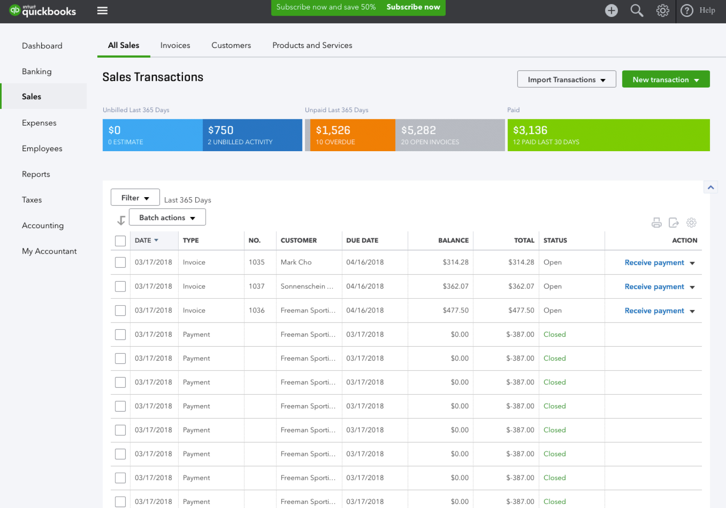Open the quick create plus menu
Screen dimensions: 726x508
point(611,10)
